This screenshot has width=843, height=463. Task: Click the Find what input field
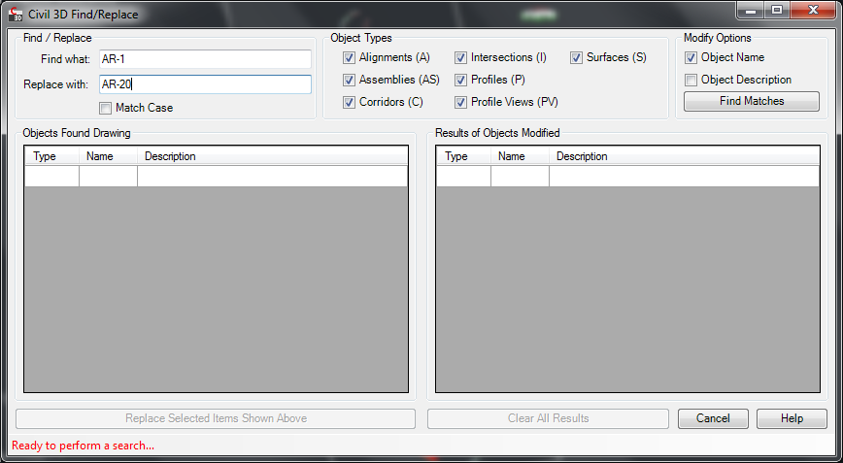point(205,59)
